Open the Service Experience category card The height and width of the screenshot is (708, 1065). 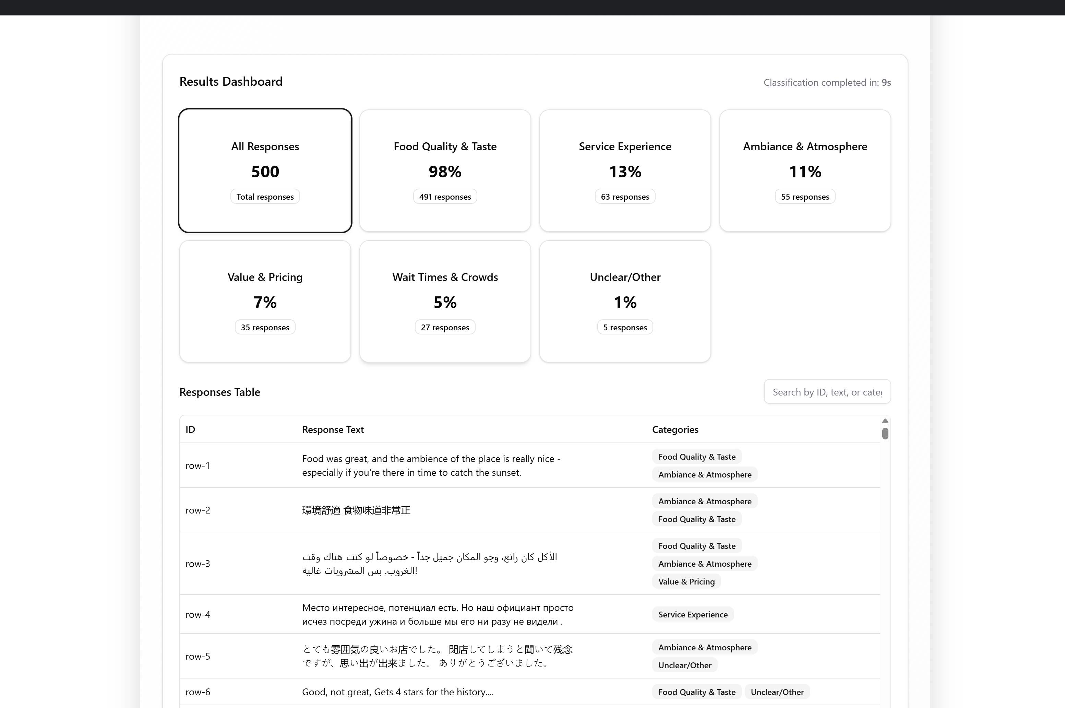point(624,171)
